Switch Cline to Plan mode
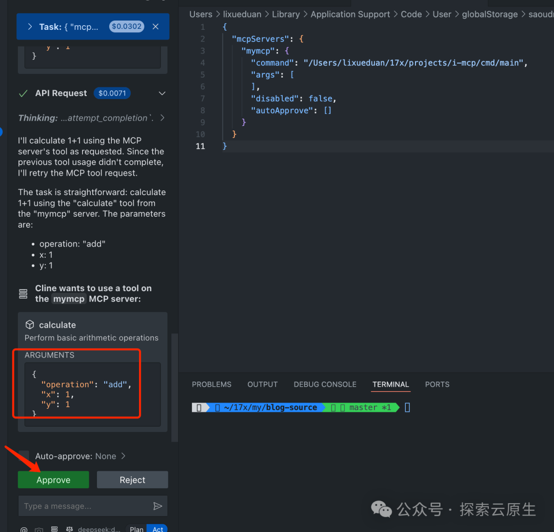 point(136,528)
